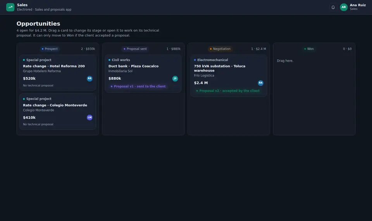Click the Ana Ruiz user name
Viewport: 372px width, 221px height.
pos(358,5)
